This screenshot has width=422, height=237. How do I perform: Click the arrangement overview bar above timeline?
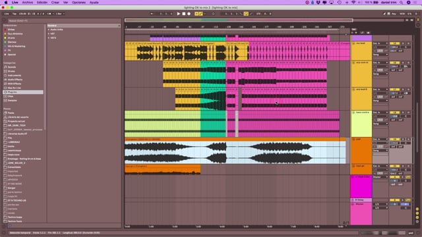[239, 20]
